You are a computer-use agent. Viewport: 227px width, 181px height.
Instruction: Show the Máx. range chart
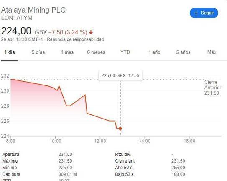212,52
